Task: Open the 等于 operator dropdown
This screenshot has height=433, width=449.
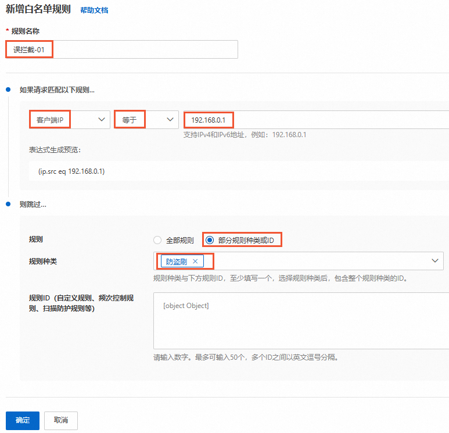Action: coord(146,120)
